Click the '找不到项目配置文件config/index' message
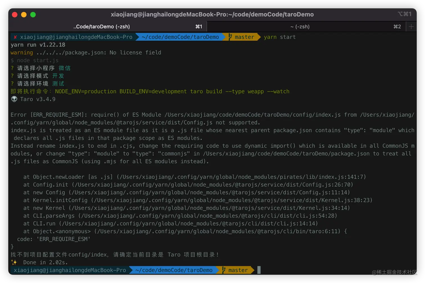 tap(115, 255)
